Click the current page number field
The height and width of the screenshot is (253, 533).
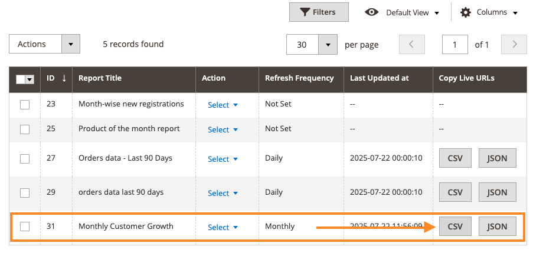pyautogui.click(x=455, y=44)
